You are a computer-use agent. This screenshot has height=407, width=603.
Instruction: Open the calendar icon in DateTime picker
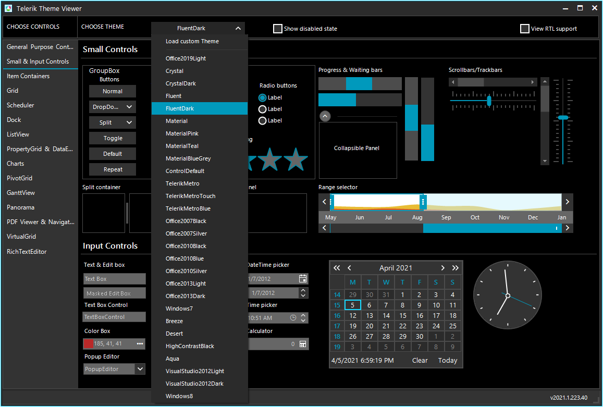[303, 279]
